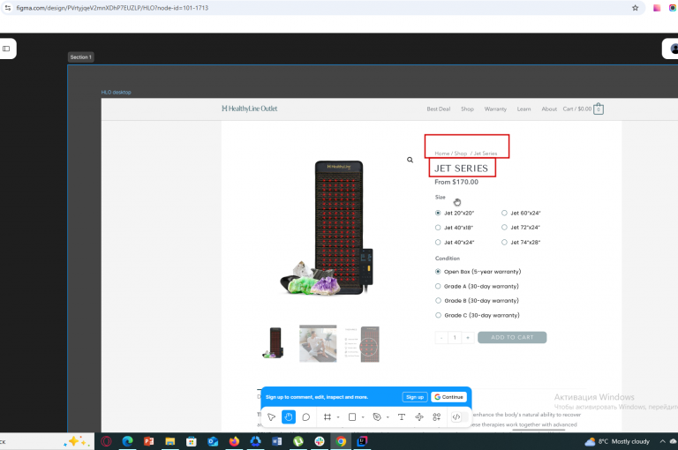Open Word from the taskbar
Screen dimensions: 678x450
(276, 441)
